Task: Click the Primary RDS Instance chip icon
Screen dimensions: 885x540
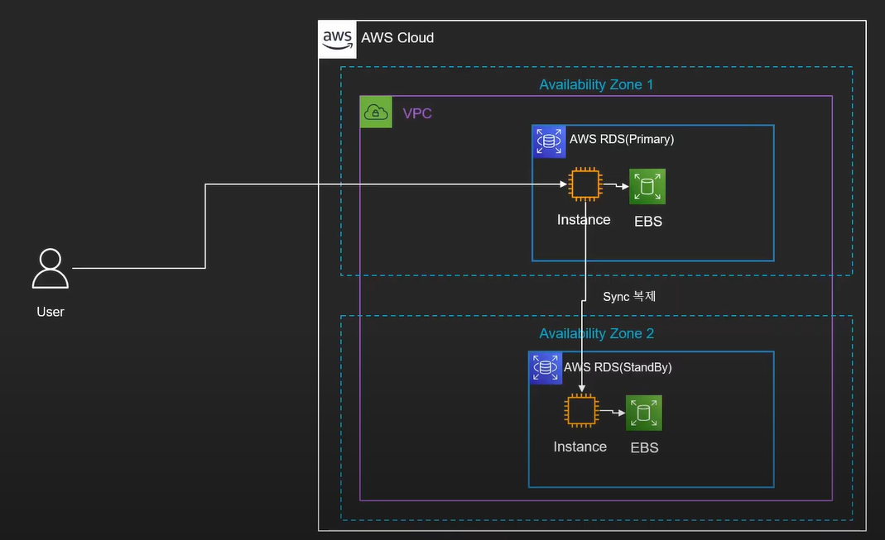Action: tap(584, 184)
